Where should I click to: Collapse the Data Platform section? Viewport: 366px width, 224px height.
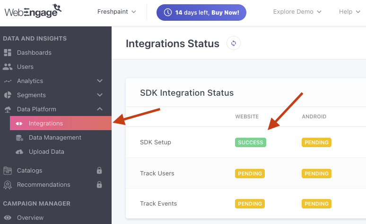[x=100, y=109]
